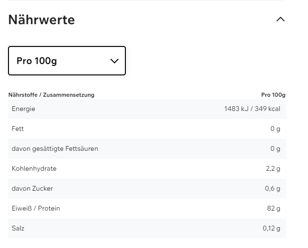Click the Nährstoffe / Zusammensetzung column header

point(52,95)
